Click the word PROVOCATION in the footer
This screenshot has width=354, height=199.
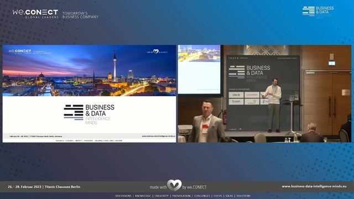pos(181,196)
